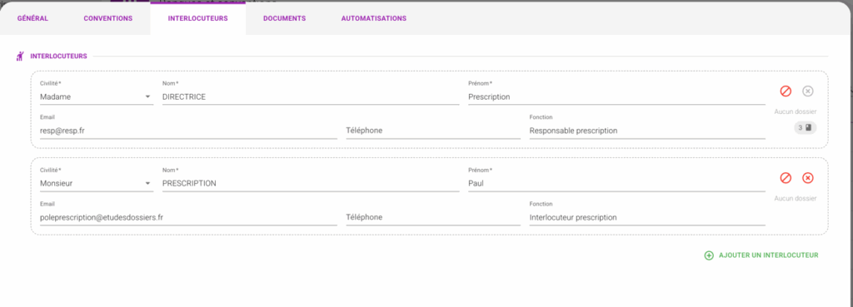Click the block icon for Madame DIRECTRICE

pyautogui.click(x=786, y=92)
